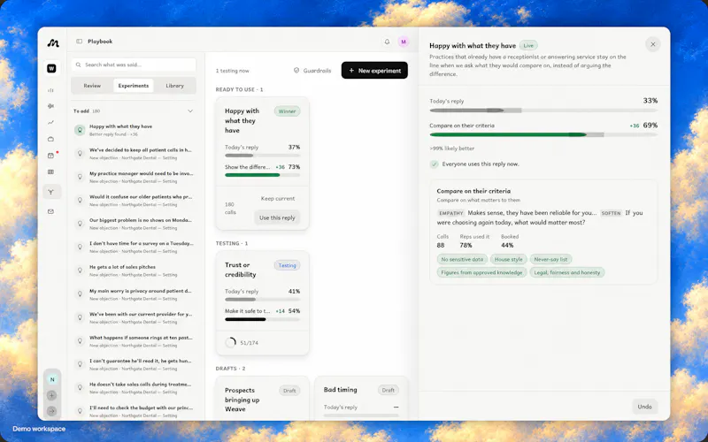Viewport: 708px width, 442px height.
Task: Select 'We've been with our current provider' row
Action: [134, 317]
